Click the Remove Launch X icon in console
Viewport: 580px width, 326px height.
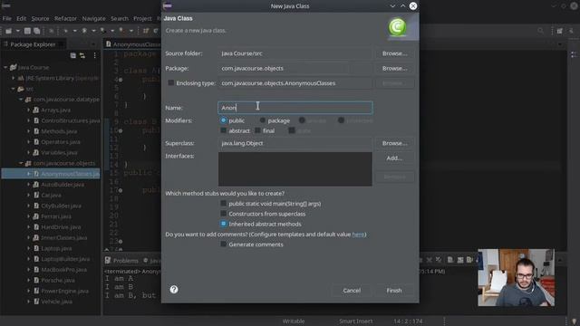(429, 260)
